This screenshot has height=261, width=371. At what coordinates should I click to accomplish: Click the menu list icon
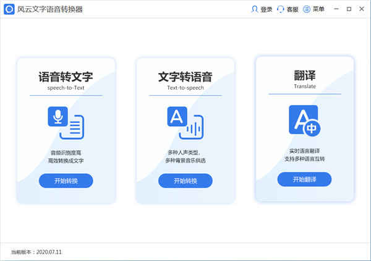coord(307,9)
